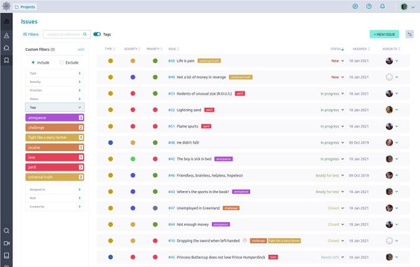Screen dimensions: 420x267
Task: Open the notifications bell
Action: 383,6
